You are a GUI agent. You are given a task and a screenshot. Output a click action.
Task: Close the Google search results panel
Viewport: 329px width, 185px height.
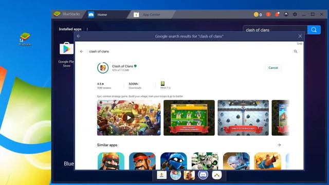click(300, 36)
